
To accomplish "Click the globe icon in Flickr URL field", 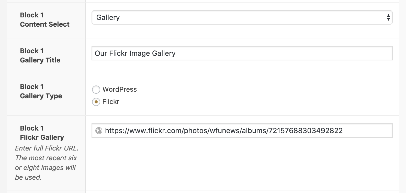I will pyautogui.click(x=99, y=131).
